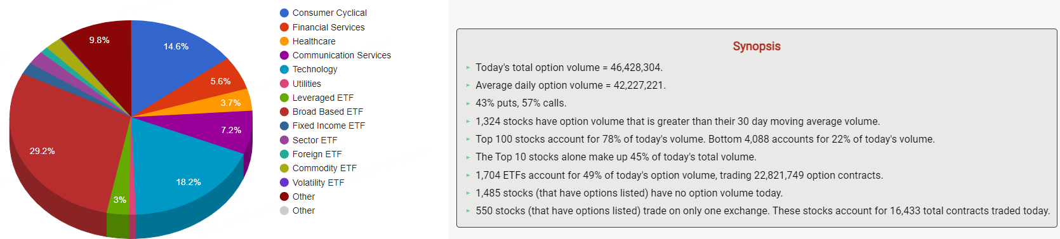Click the Synopsis heading
The height and width of the screenshot is (239, 1060).
click(757, 46)
